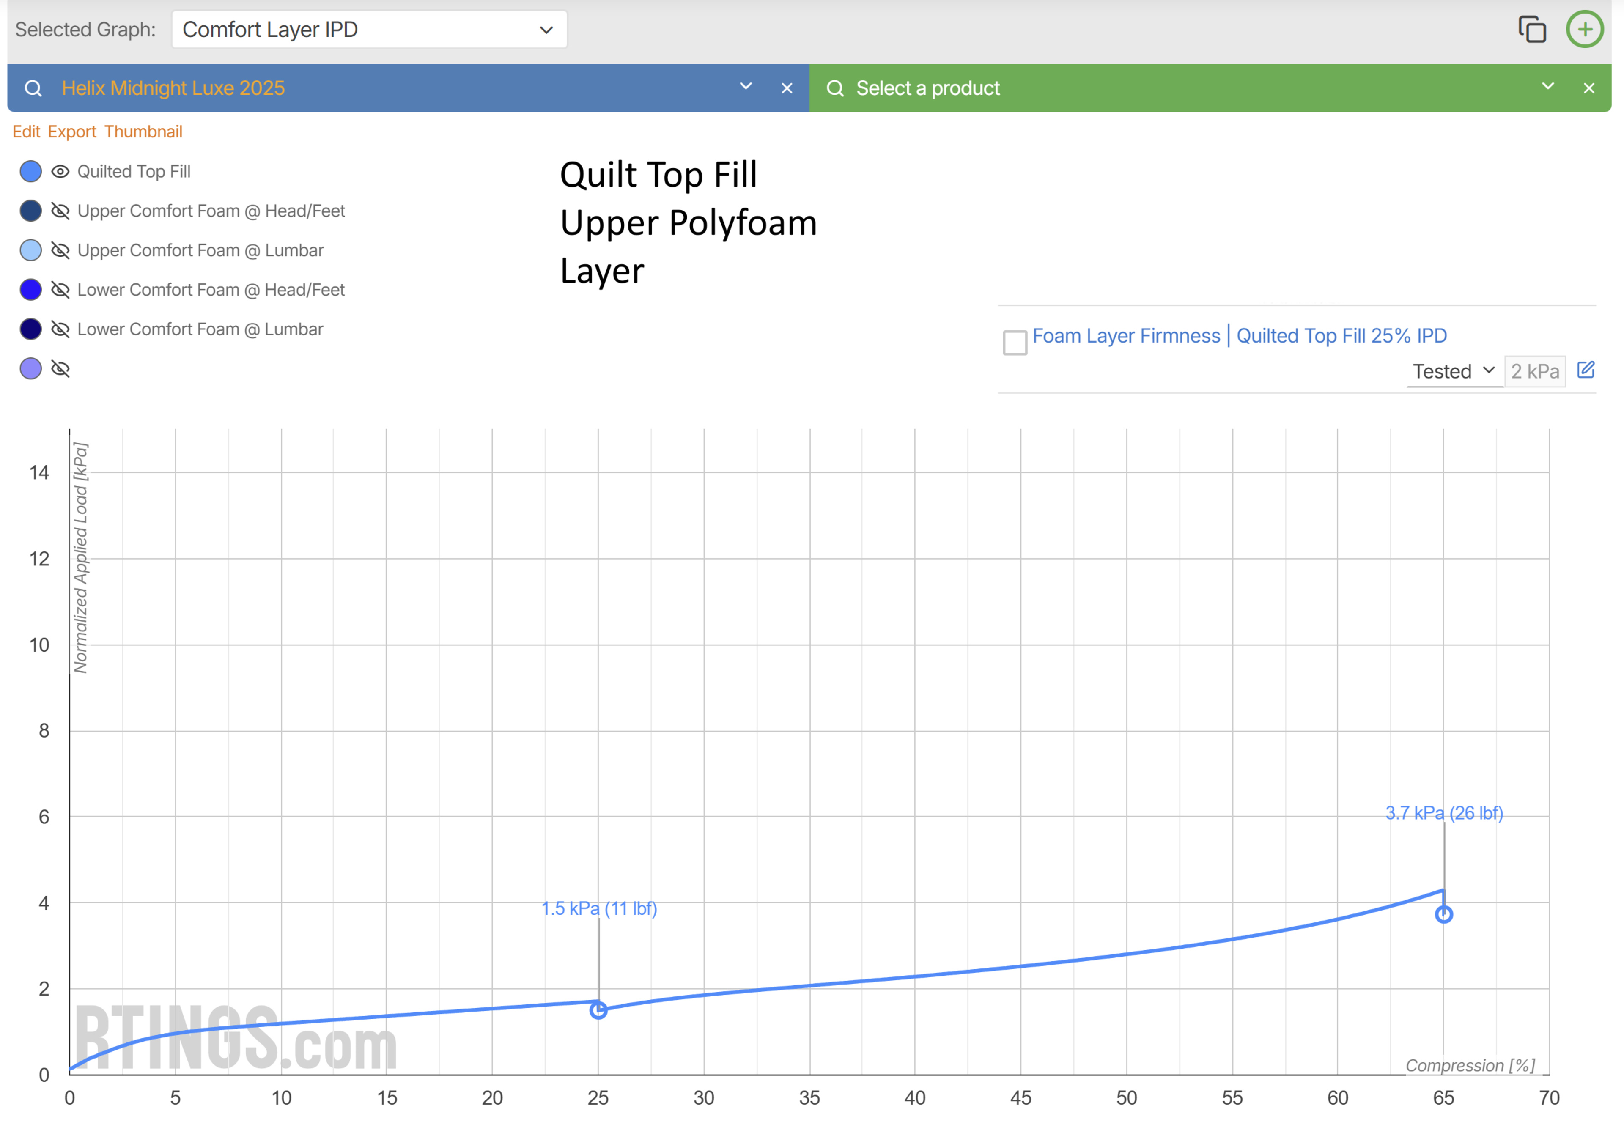This screenshot has width=1624, height=1141.
Task: Click the edit pencil icon beside 2 kPa
Action: pos(1586,370)
